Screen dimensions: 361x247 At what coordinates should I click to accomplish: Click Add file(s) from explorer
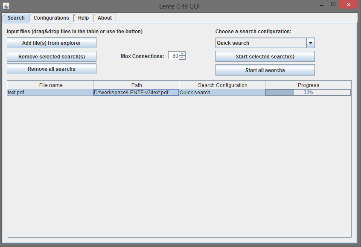51,43
